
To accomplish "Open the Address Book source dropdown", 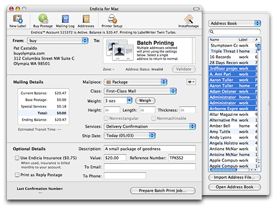I will tap(235, 23).
